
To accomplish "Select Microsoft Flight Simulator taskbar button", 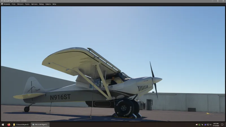I will tap(40, 124).
